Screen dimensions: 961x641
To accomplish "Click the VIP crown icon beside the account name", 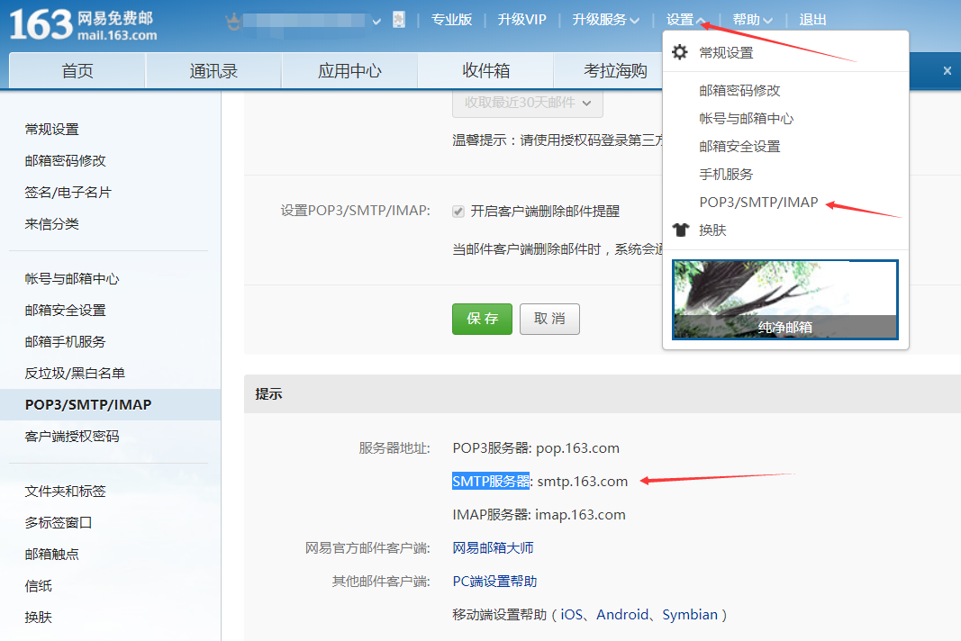I will pos(232,23).
